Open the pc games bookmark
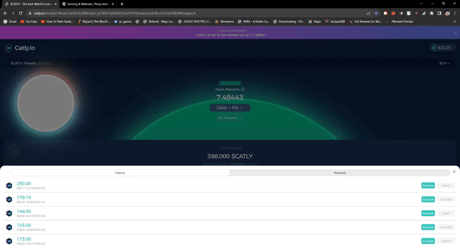This screenshot has width=460, height=249. [x=123, y=21]
